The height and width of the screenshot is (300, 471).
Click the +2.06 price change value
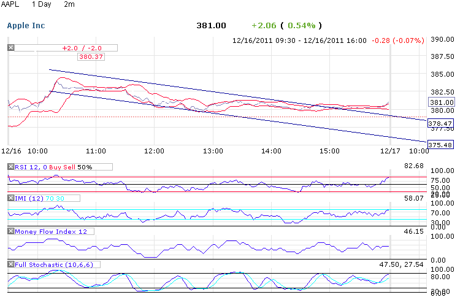pyautogui.click(x=264, y=26)
